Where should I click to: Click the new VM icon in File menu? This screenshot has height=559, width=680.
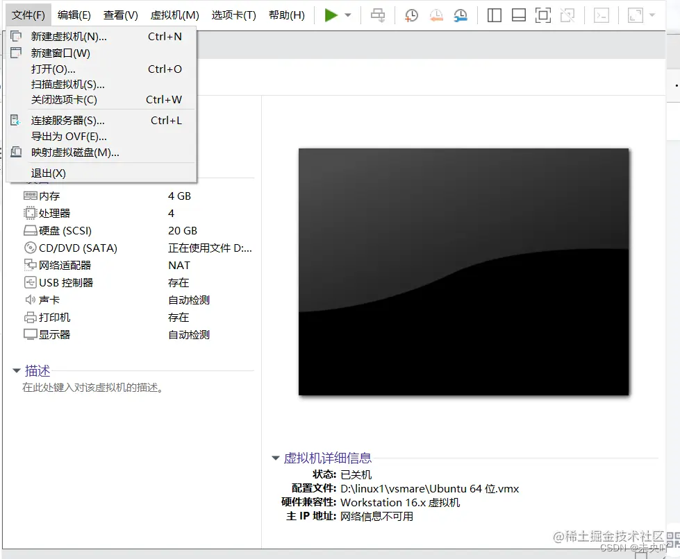click(16, 36)
